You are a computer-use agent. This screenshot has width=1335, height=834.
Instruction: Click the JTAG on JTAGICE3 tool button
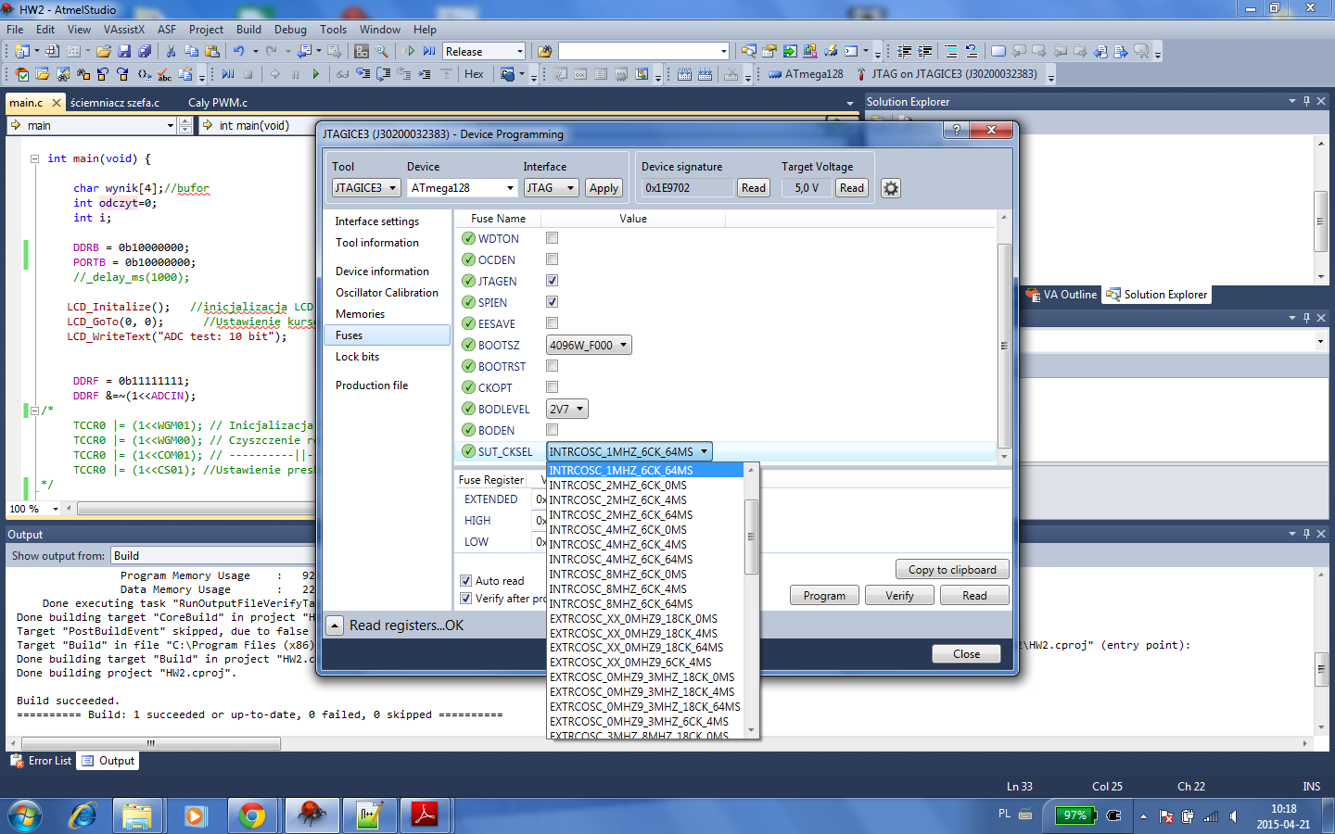pyautogui.click(x=946, y=74)
